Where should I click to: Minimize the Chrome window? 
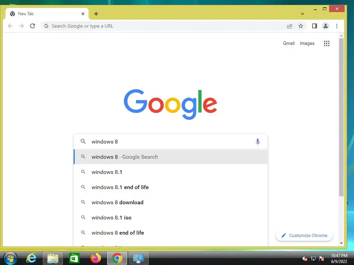click(315, 9)
